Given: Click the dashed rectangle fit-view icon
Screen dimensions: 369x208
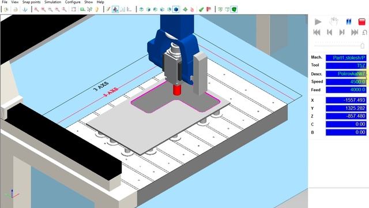Looking at the screenshot, I should tap(74, 9).
